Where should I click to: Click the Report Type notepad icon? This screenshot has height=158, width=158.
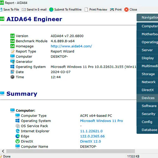[x=12, y=51]
